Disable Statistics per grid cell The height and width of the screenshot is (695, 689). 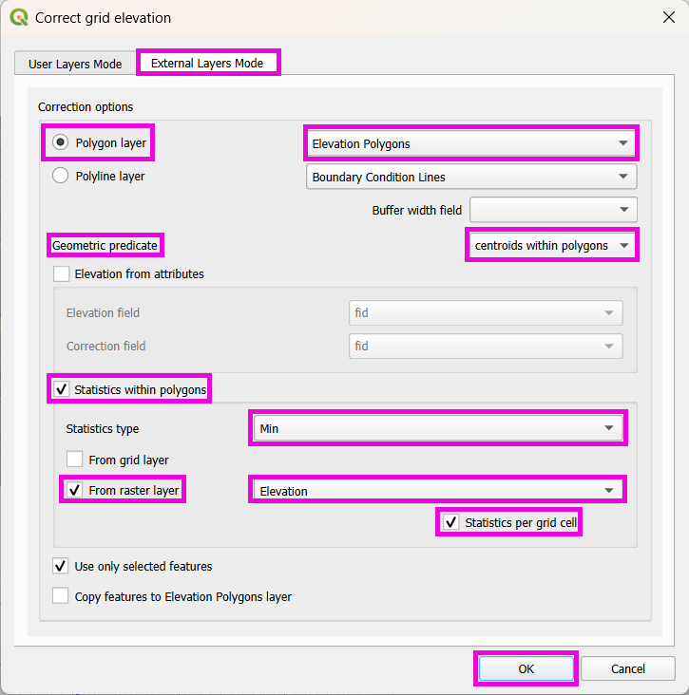point(450,523)
